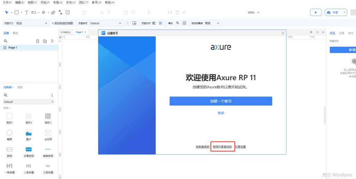Viewport: 356px width, 179px height.
Task: Switch to the Gallery tab
Action: [65, 32]
